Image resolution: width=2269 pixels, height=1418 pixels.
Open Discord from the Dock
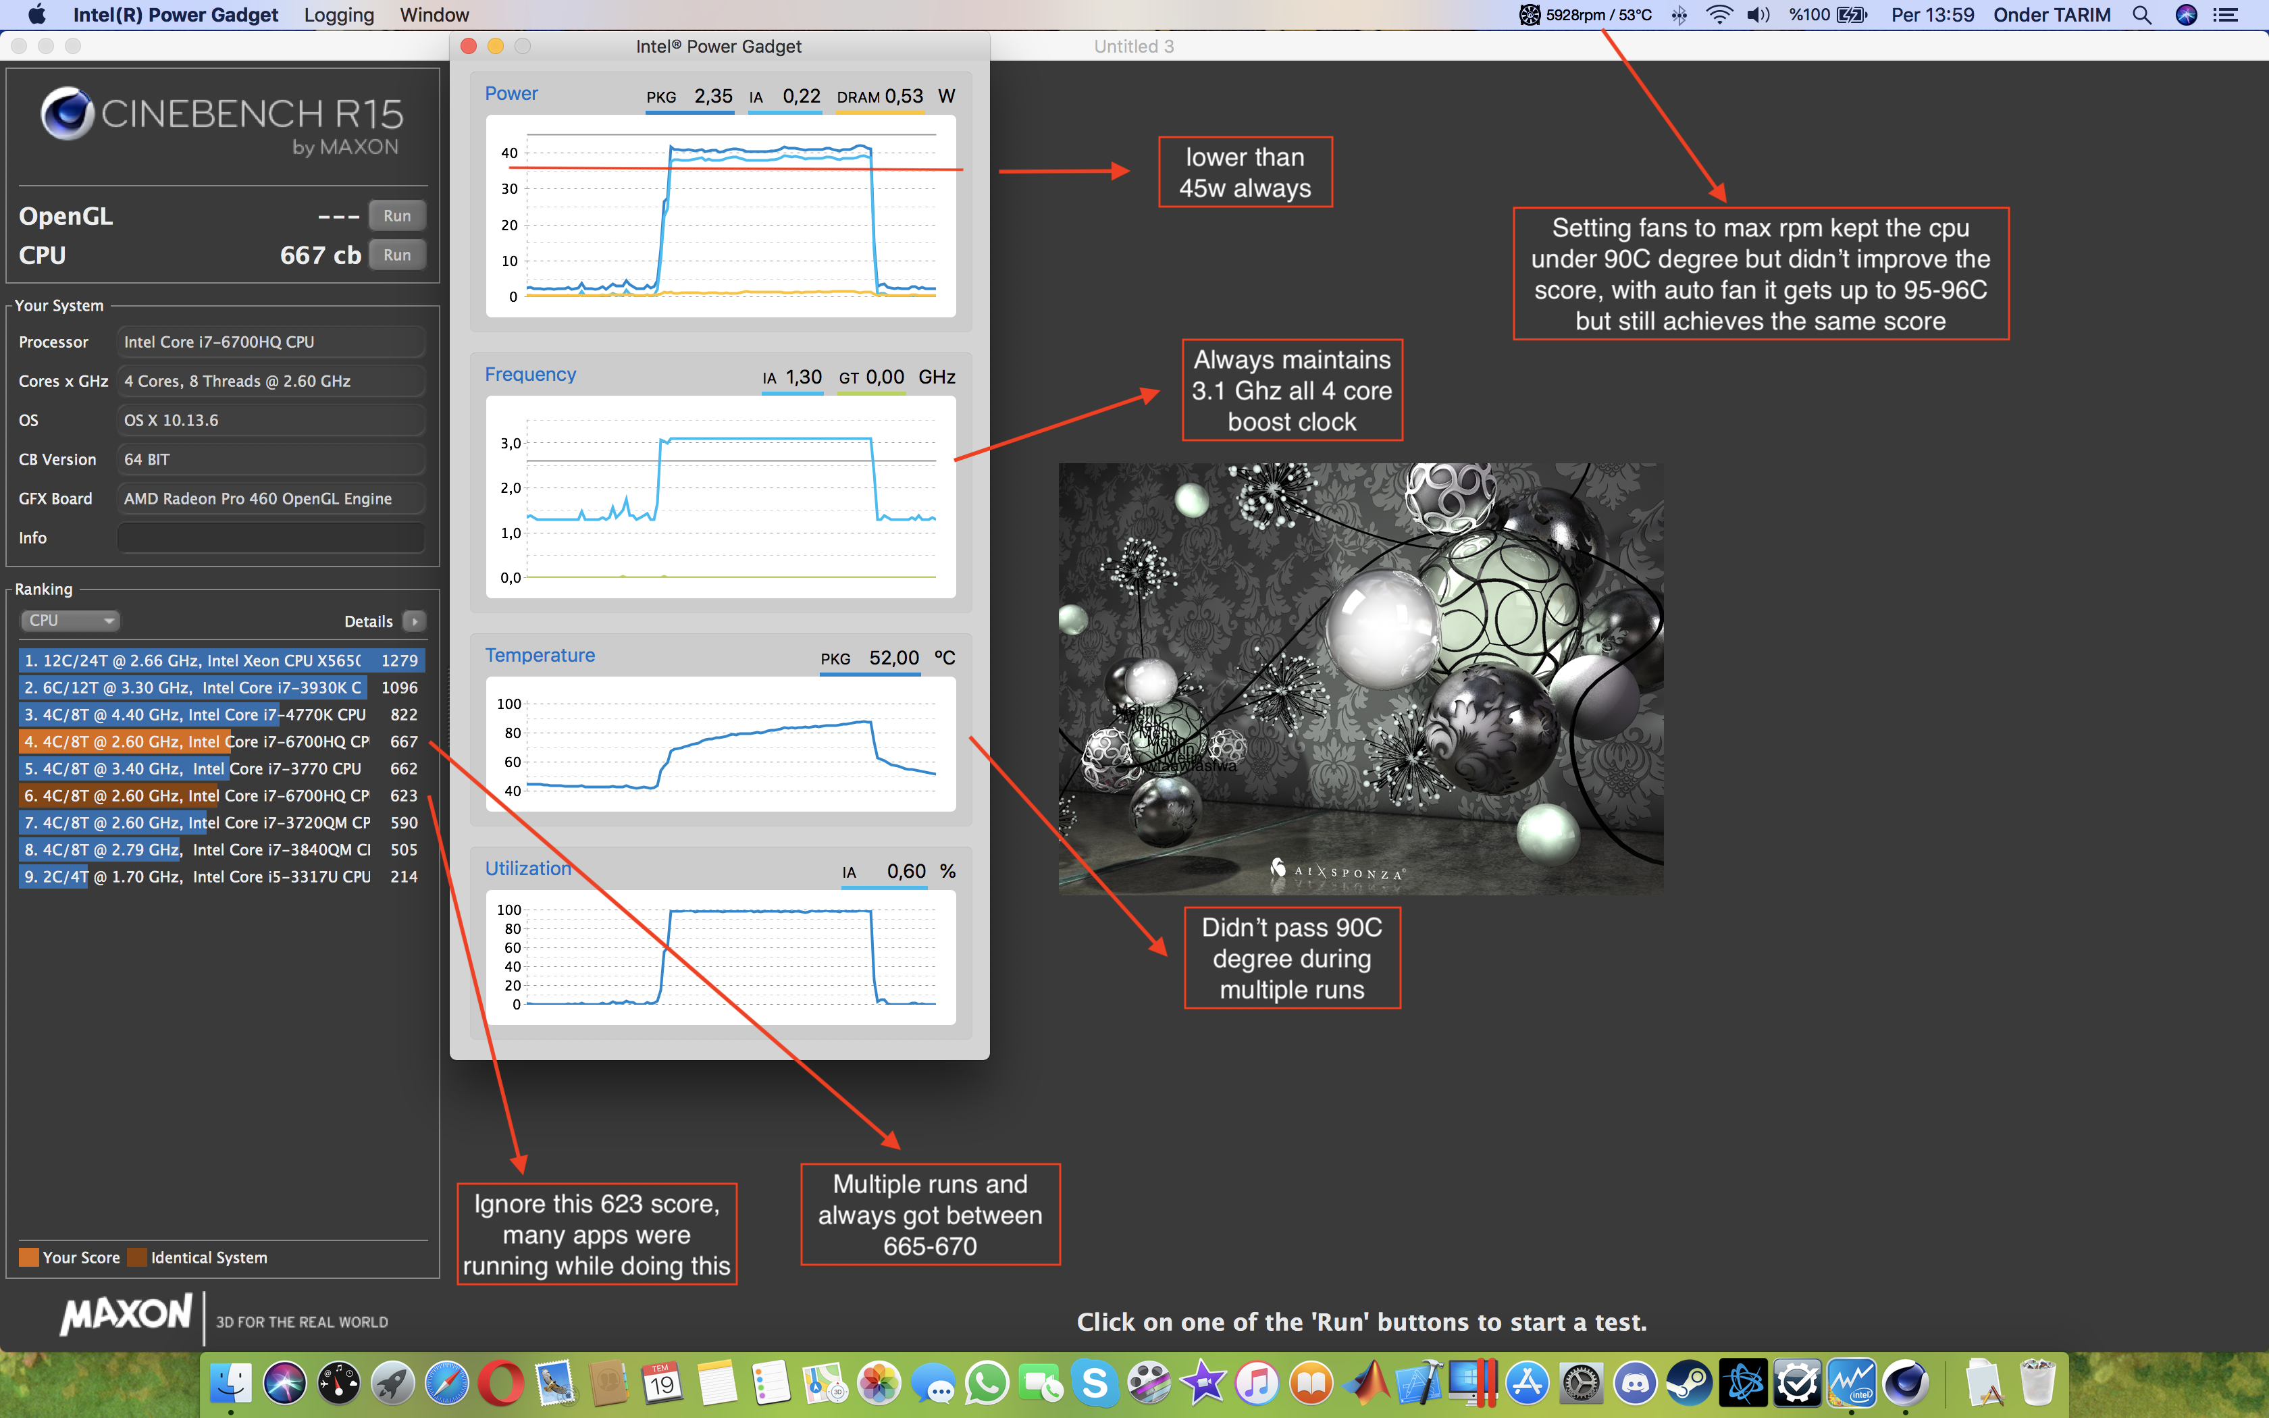1636,1384
